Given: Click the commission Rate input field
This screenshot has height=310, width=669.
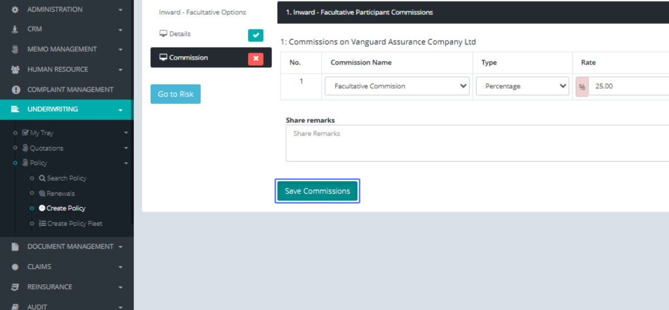Looking at the screenshot, I should point(627,86).
